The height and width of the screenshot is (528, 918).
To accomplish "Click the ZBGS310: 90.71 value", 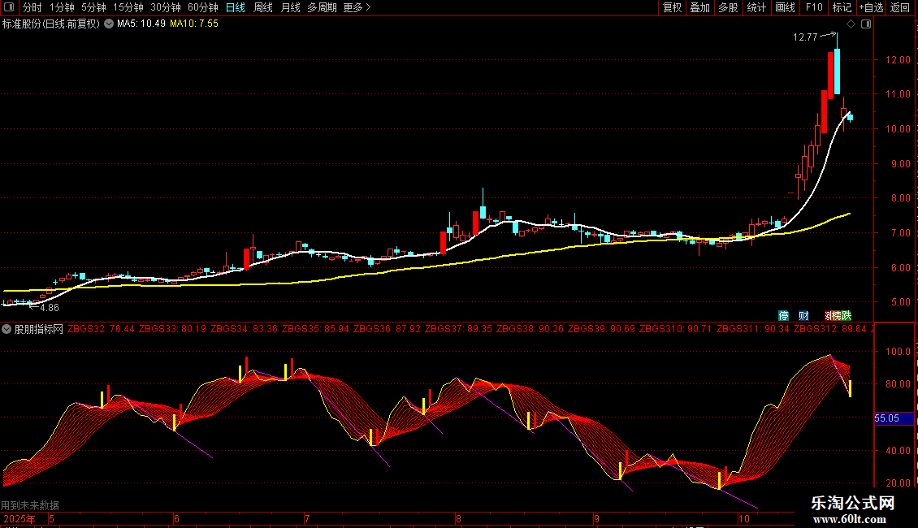I will click(x=675, y=329).
